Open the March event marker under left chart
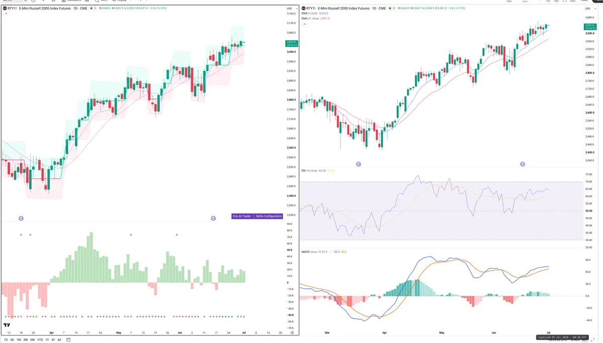The width and height of the screenshot is (603, 343). [21, 218]
